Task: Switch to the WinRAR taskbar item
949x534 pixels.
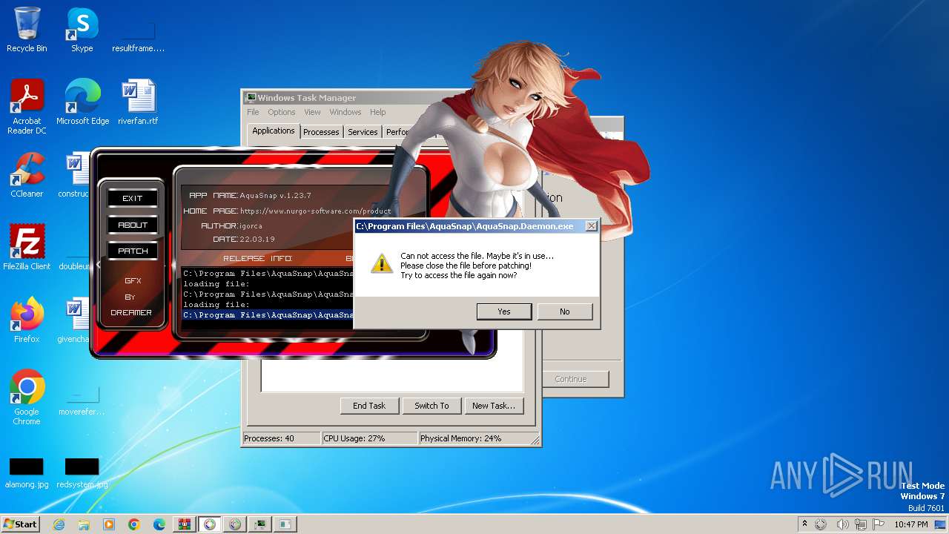Action: pos(185,524)
